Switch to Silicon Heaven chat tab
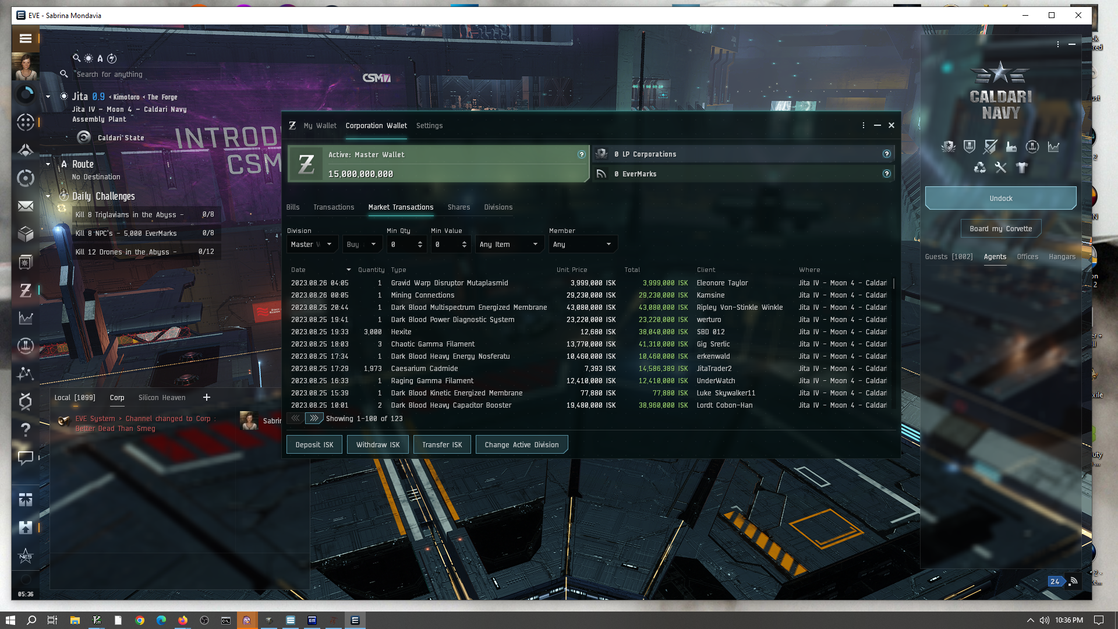The height and width of the screenshot is (629, 1118). click(162, 398)
